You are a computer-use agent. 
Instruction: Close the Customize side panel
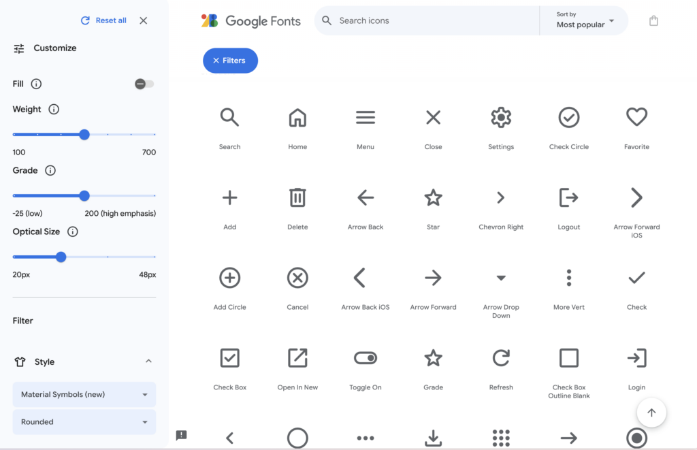click(143, 20)
